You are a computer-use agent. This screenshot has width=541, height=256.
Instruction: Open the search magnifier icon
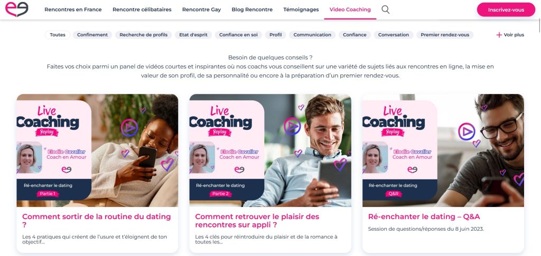tap(385, 10)
